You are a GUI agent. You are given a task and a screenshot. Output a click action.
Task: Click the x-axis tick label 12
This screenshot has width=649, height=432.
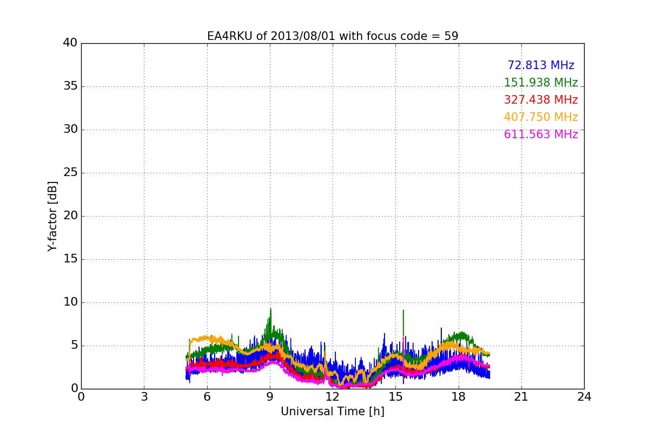[333, 397]
